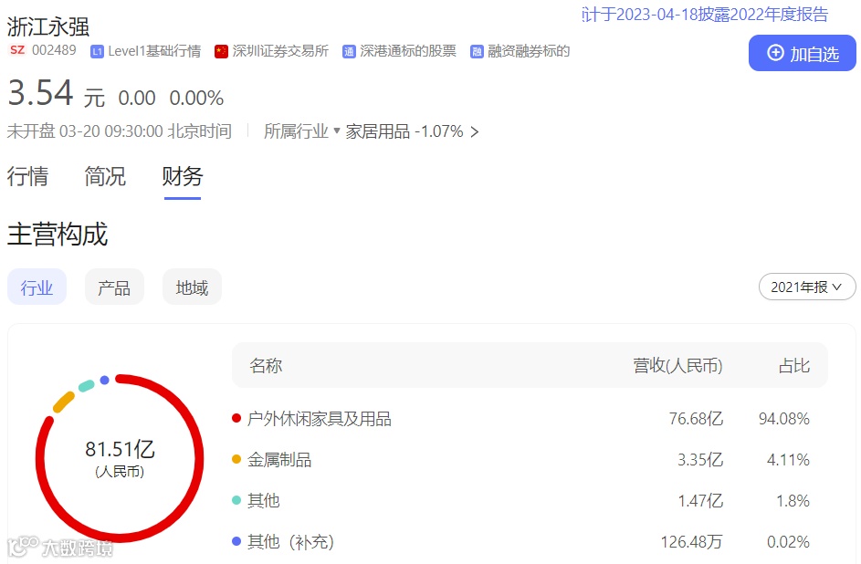The width and height of the screenshot is (861, 564).
Task: Click the orange legend dot for 金属制品
Action: pos(236,459)
